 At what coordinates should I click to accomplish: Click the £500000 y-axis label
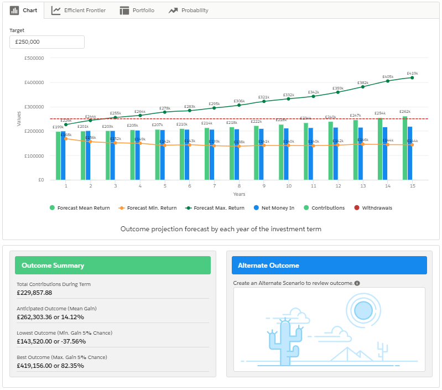click(34, 58)
